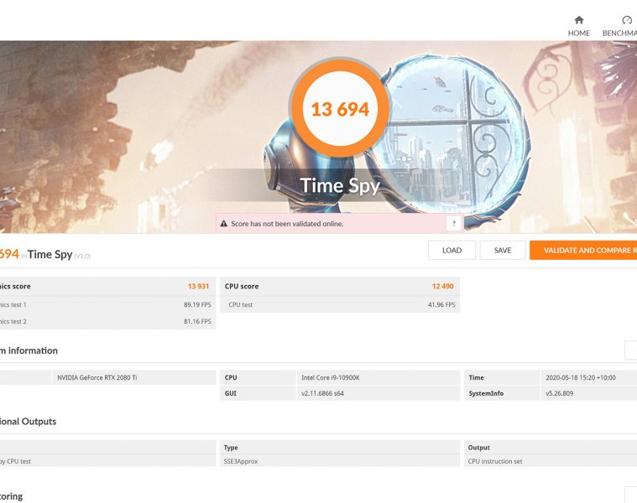Click the Type column header
The width and height of the screenshot is (637, 503).
231,448
